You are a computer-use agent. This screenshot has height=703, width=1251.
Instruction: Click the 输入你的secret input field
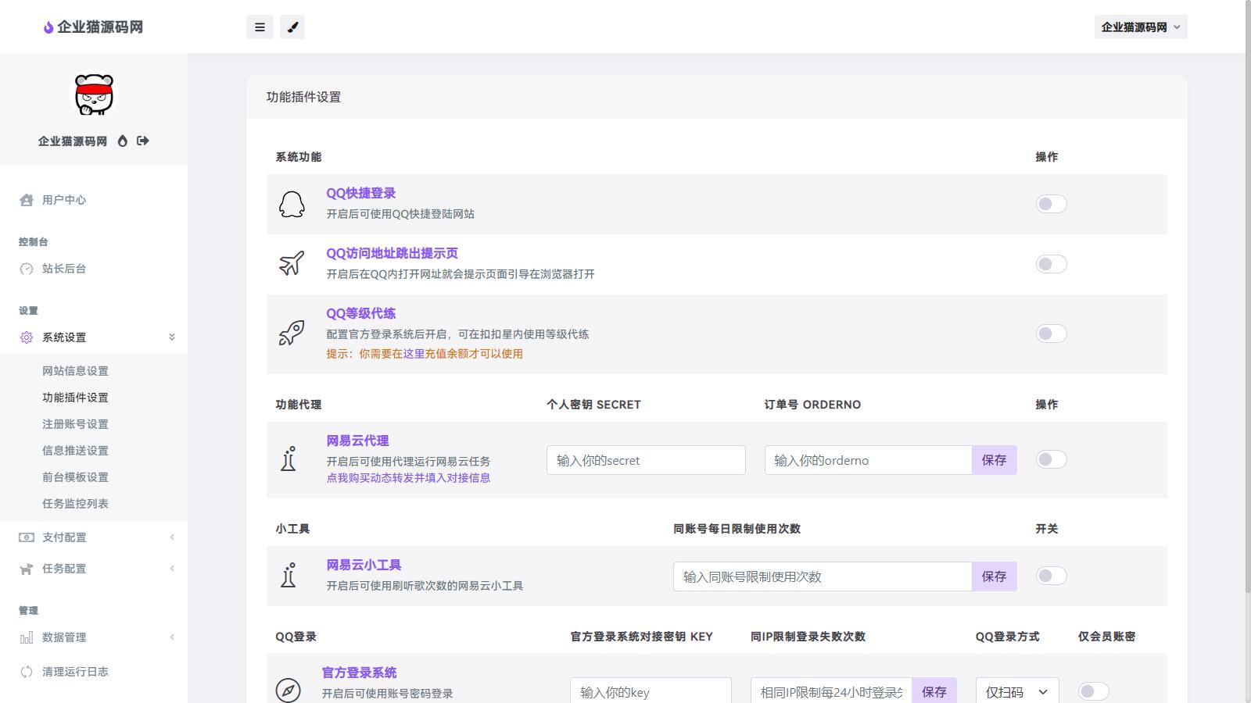(646, 460)
